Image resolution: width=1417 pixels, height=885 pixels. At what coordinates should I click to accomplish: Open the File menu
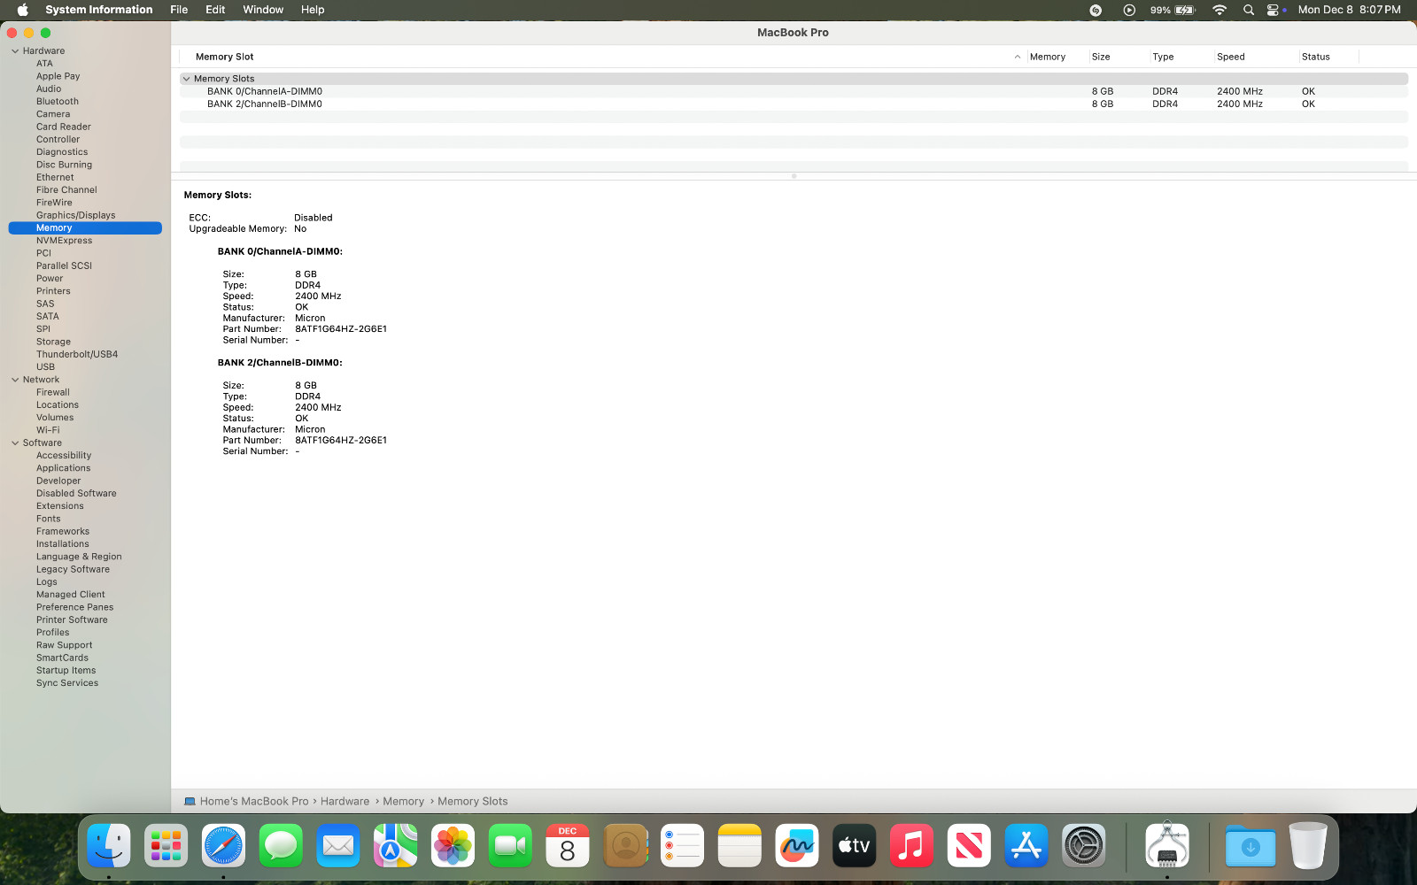coord(179,10)
